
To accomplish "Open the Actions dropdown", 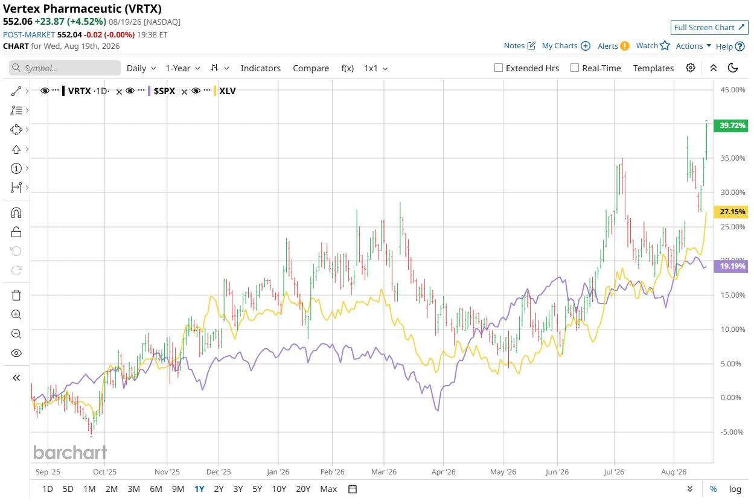I will point(694,46).
